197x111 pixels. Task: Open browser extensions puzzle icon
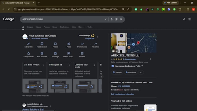click(180, 9)
